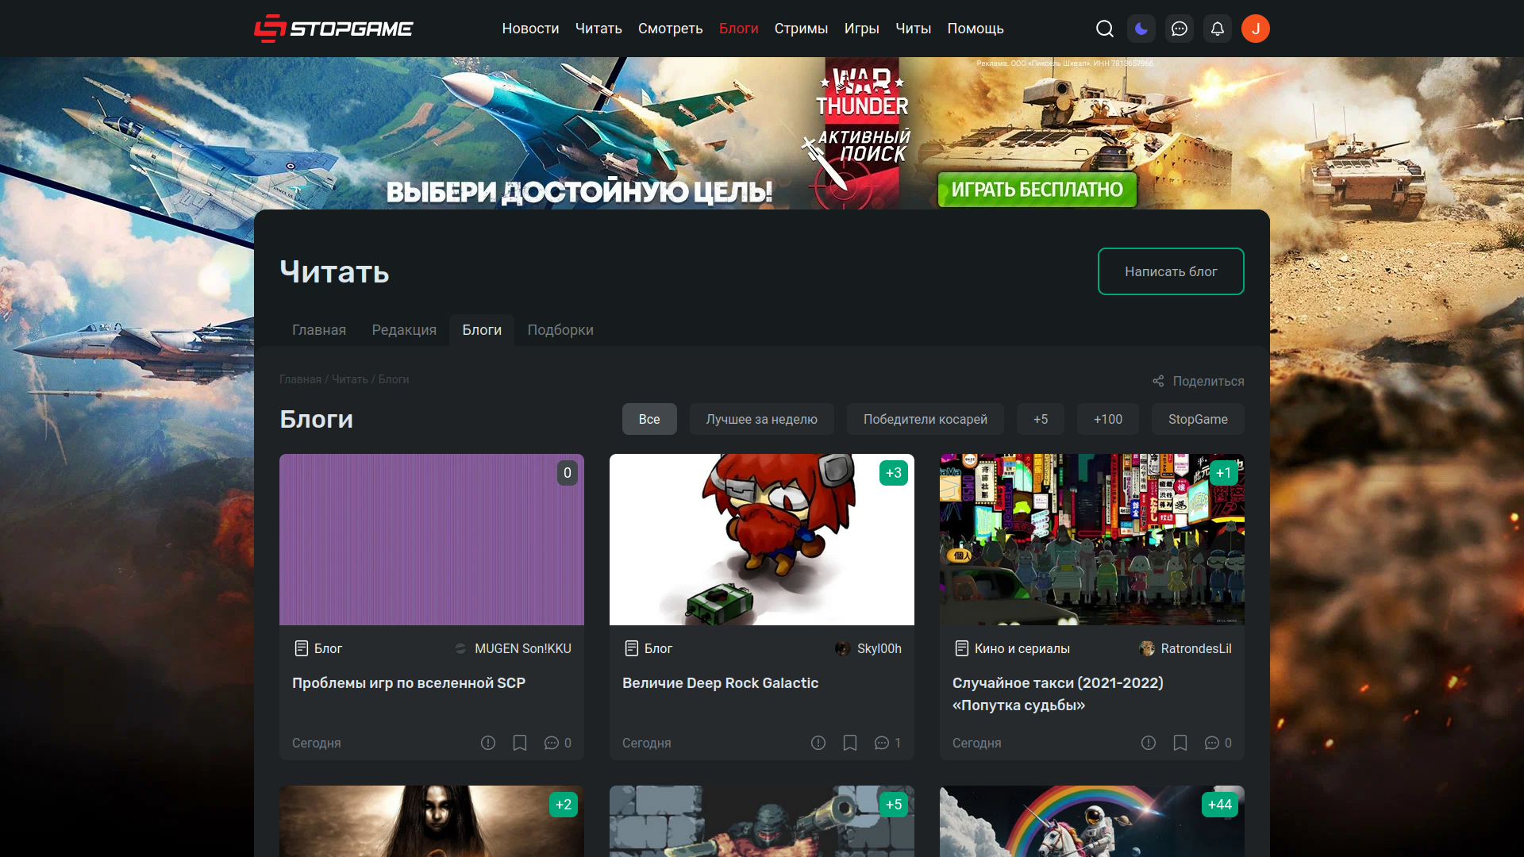Click rating badge +44 on astronaut card
Screen dimensions: 1524x857
pos(1220,805)
